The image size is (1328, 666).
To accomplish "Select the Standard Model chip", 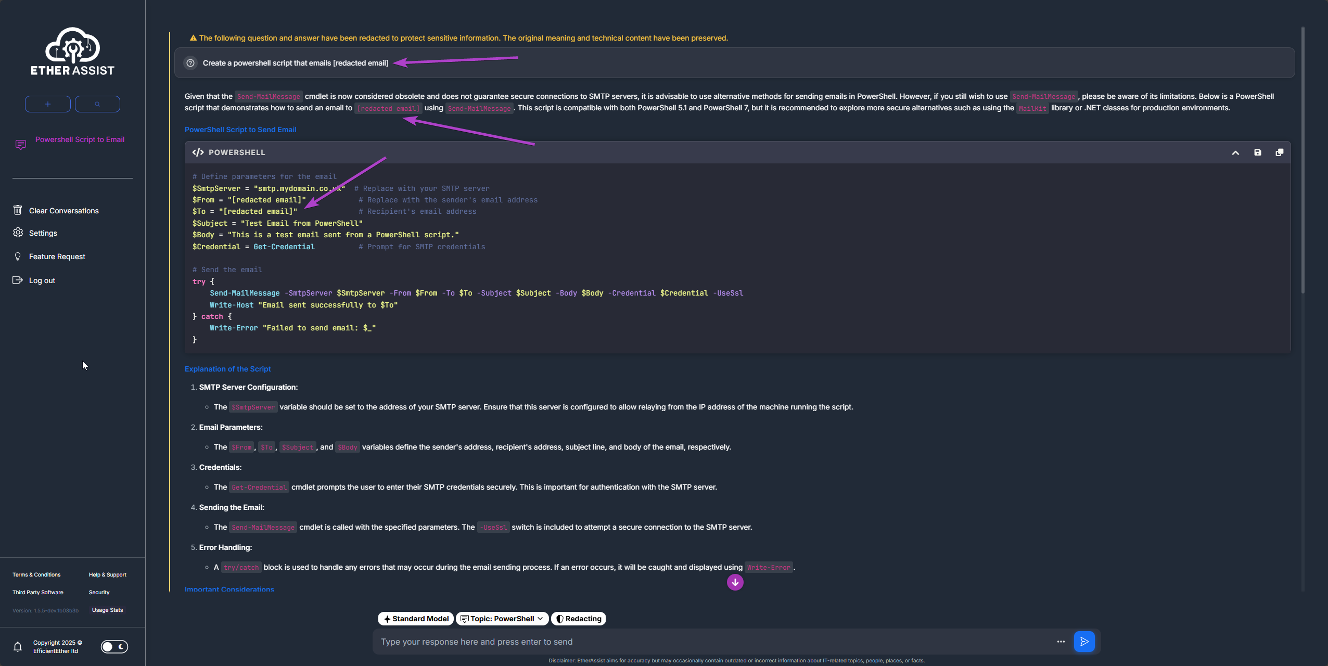I will pos(416,619).
